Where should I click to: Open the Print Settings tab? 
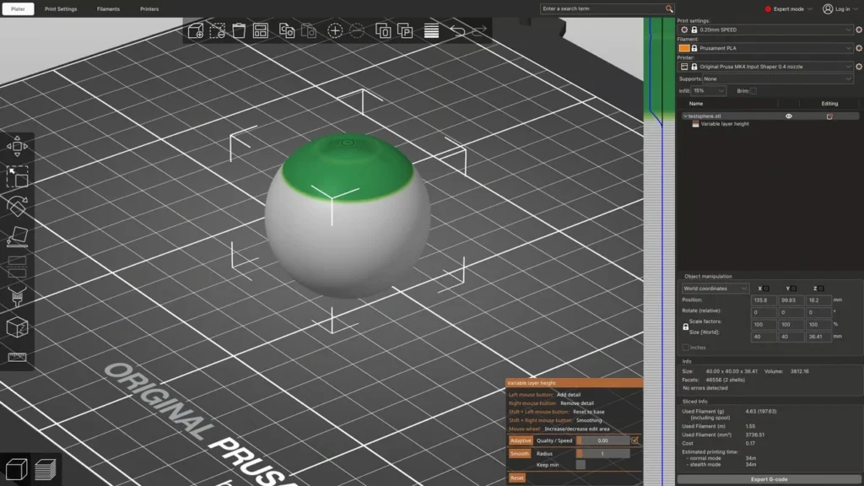(x=61, y=8)
